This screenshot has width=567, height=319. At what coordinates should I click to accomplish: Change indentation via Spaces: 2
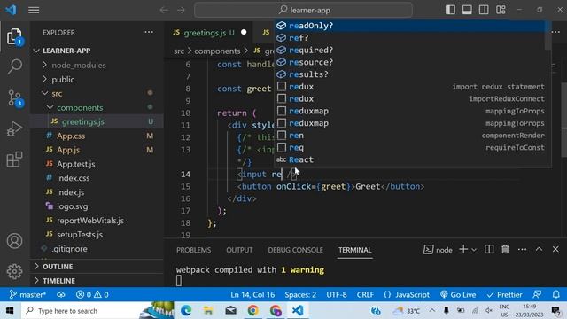point(300,294)
